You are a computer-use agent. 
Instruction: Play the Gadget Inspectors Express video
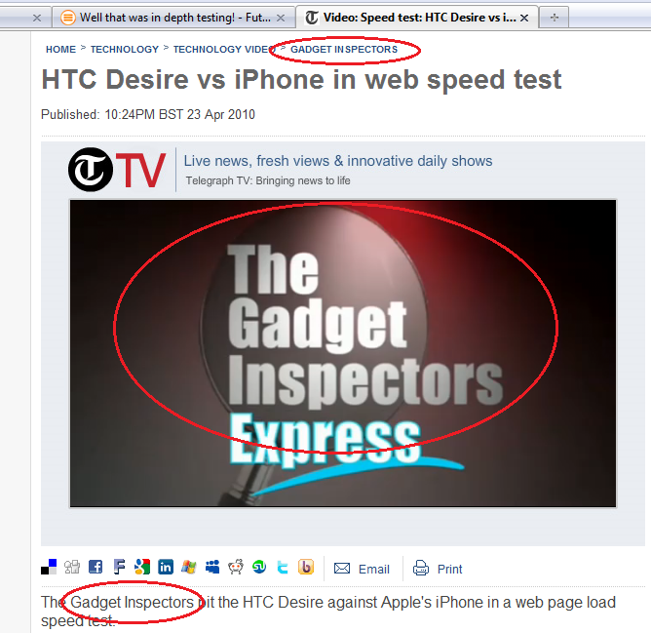click(343, 353)
